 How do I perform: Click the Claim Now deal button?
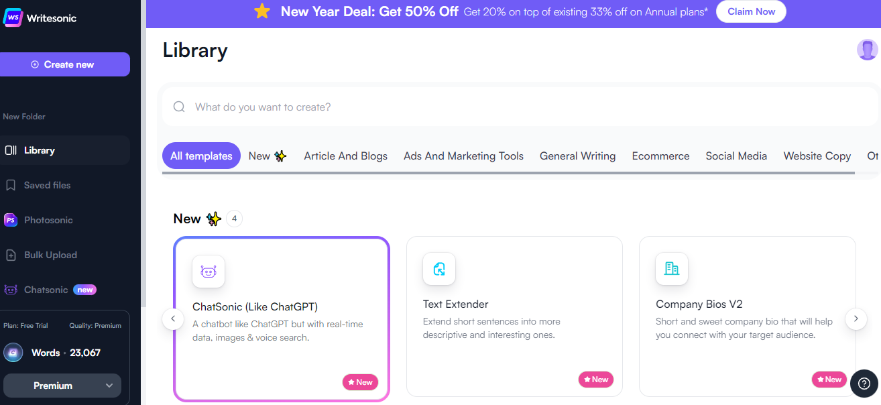(751, 11)
